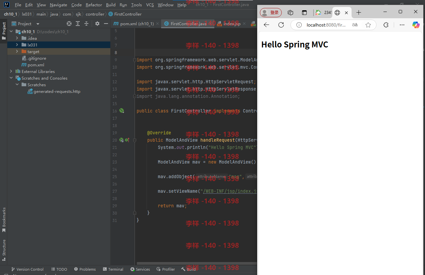Fold handleRequest method at line 20
The width and height of the screenshot is (425, 275).
point(135,140)
